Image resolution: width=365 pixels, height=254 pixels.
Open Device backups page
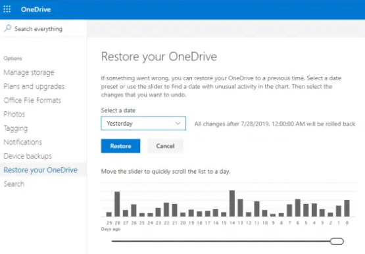point(28,156)
